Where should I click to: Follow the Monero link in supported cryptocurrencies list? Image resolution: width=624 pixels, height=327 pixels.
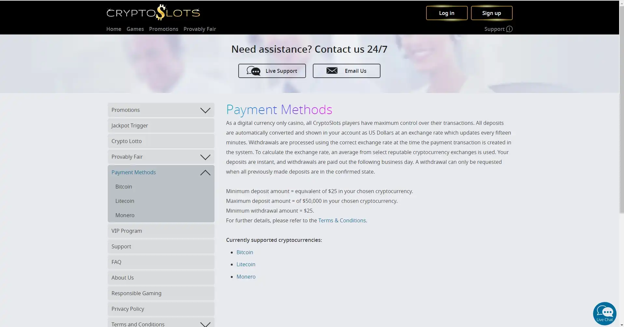246,277
